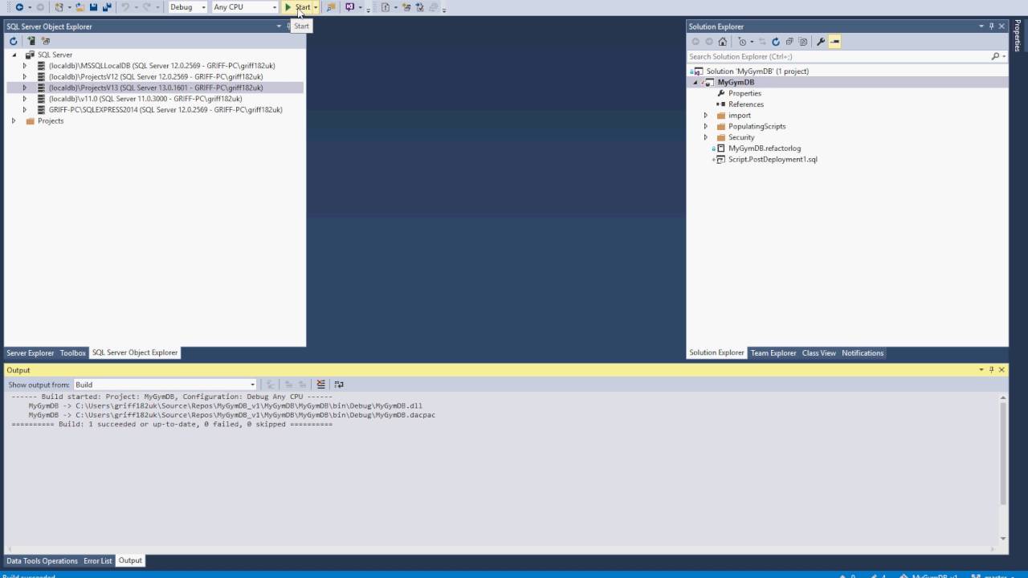Expand the (localdb)\ProjectsV12 server node

pos(25,77)
